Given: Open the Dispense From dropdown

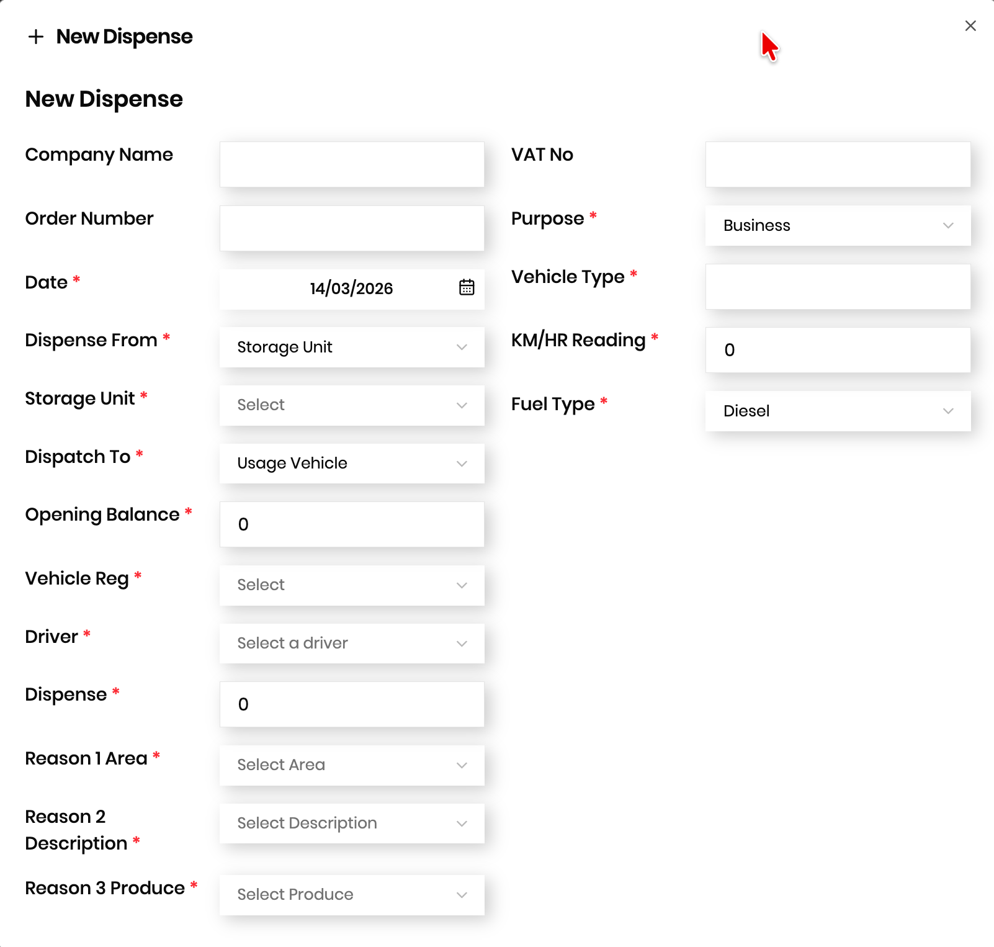Looking at the screenshot, I should (352, 347).
